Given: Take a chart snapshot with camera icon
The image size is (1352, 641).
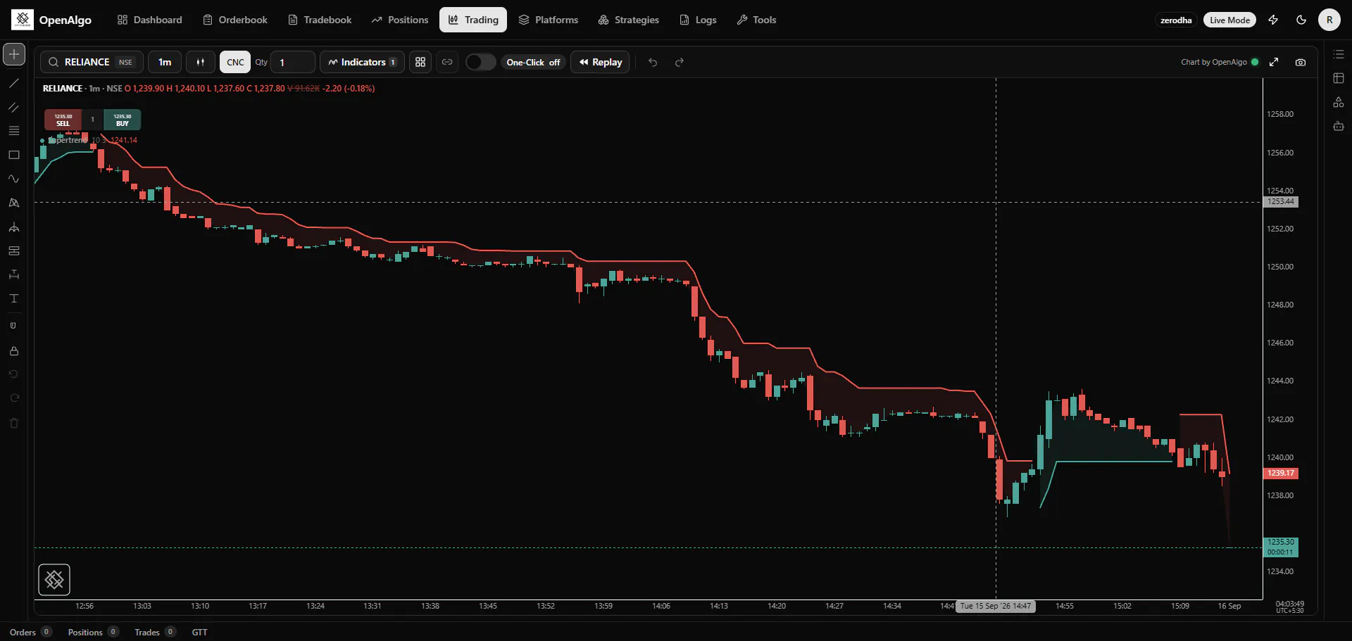Looking at the screenshot, I should [x=1301, y=62].
